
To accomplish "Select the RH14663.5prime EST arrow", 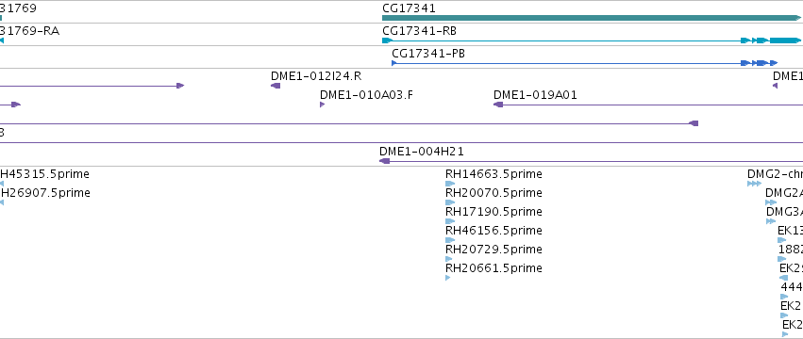I will pyautogui.click(x=450, y=184).
